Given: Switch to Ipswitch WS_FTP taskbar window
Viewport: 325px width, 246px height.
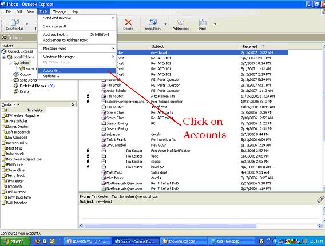Looking at the screenshot, I should tap(88, 241).
